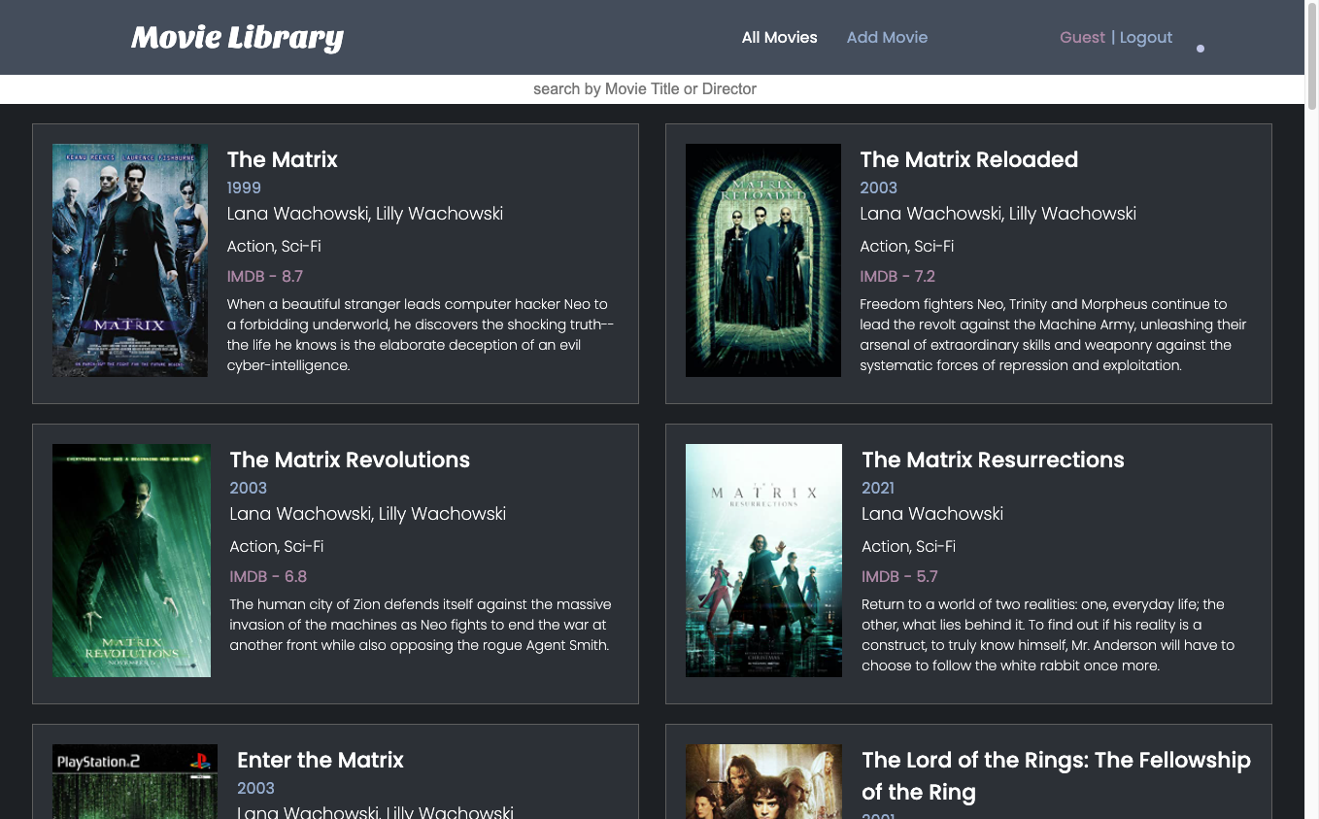Open the Add Movie page
Screen dimensions: 1319x819
coord(887,38)
